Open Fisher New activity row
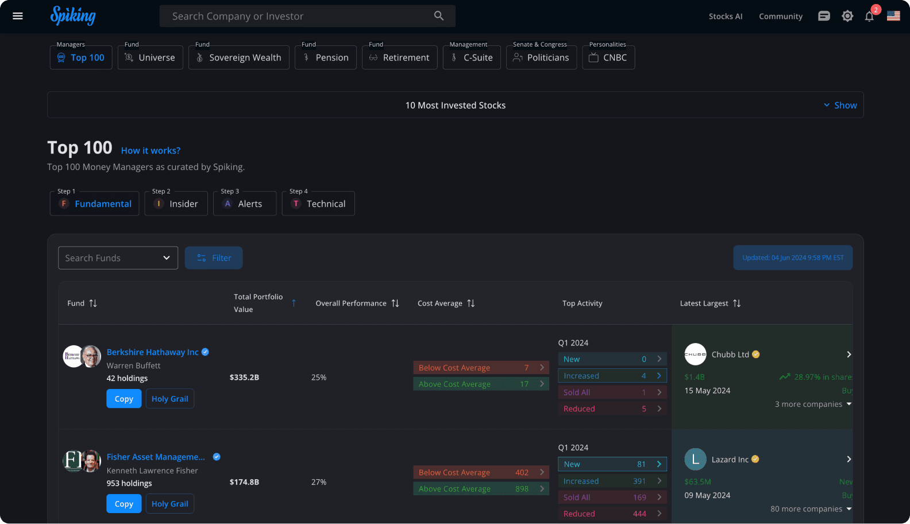 (612, 464)
